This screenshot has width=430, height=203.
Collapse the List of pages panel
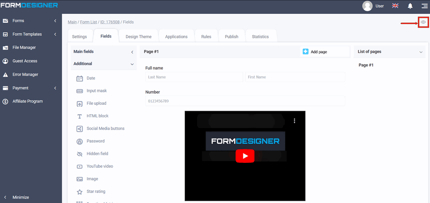421,52
